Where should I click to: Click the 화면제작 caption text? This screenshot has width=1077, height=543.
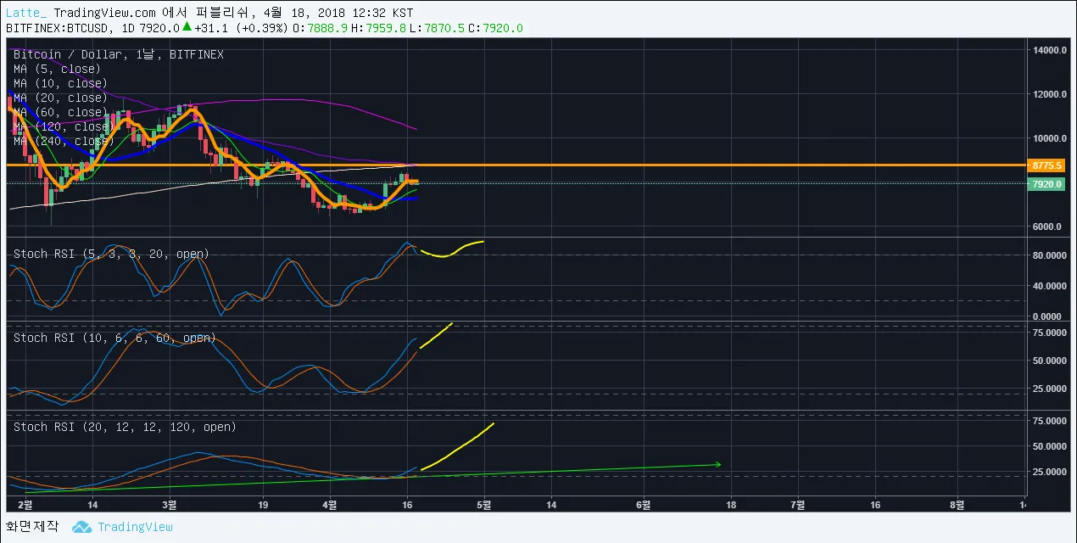[x=32, y=527]
